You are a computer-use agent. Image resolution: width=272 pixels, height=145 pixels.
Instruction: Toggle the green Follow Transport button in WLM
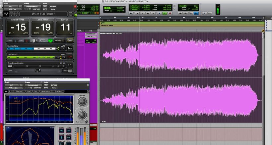tap(50, 40)
